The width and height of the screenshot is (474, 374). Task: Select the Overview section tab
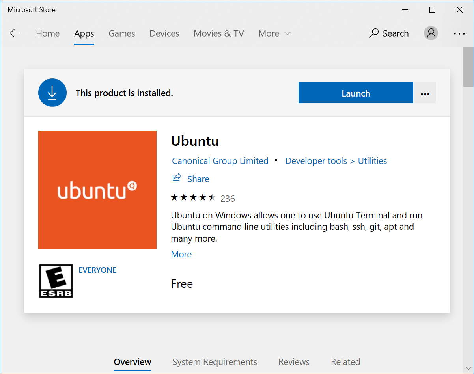(x=132, y=362)
